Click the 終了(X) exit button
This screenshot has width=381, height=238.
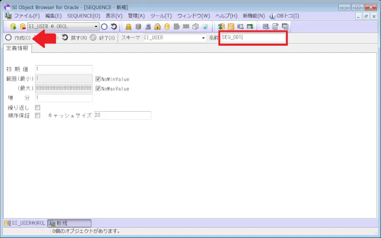point(102,38)
